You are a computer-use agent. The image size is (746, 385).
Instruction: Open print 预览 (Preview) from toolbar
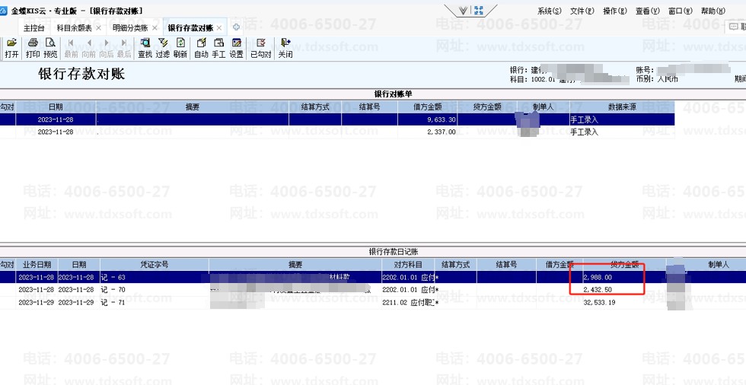[x=50, y=48]
